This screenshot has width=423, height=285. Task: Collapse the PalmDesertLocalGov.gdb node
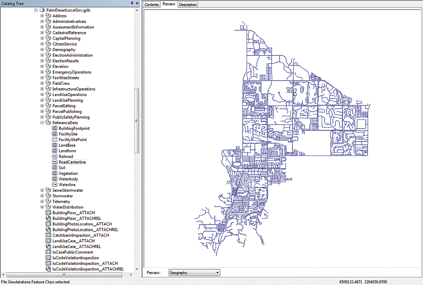coord(36,10)
